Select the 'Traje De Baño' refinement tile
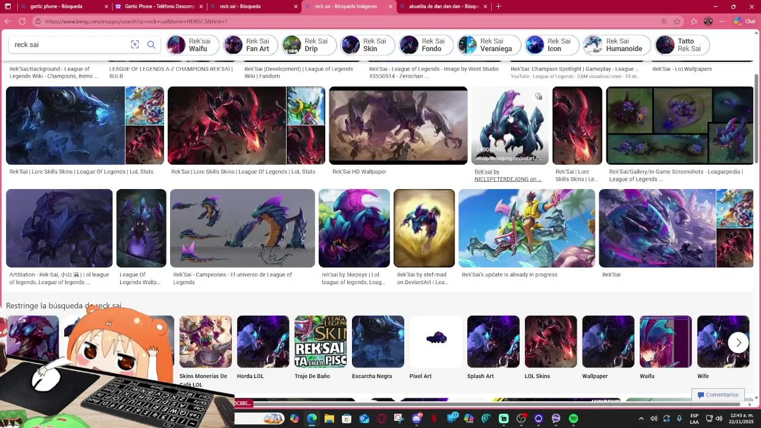This screenshot has height=428, width=761. point(320,348)
